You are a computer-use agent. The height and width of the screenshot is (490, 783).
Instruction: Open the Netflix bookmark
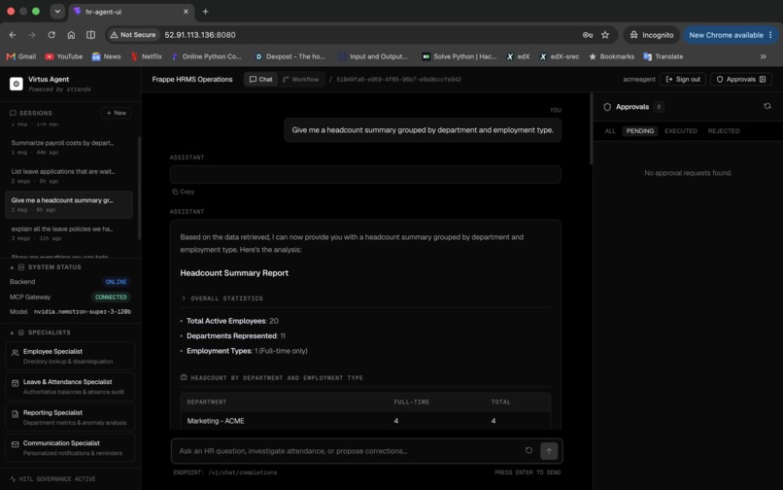(x=147, y=56)
